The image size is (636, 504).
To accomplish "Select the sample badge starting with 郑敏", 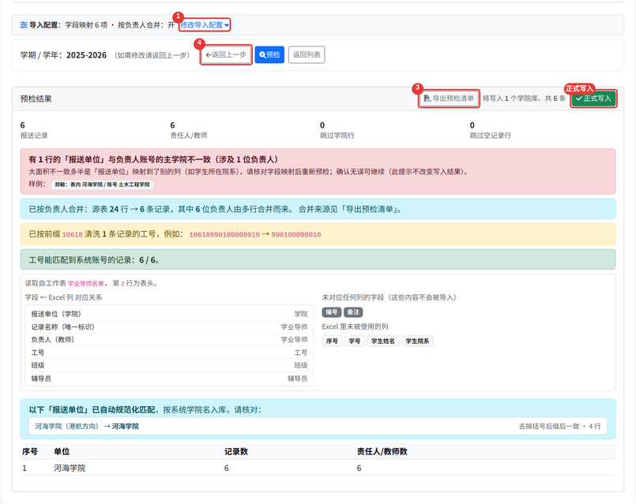I will point(102,185).
